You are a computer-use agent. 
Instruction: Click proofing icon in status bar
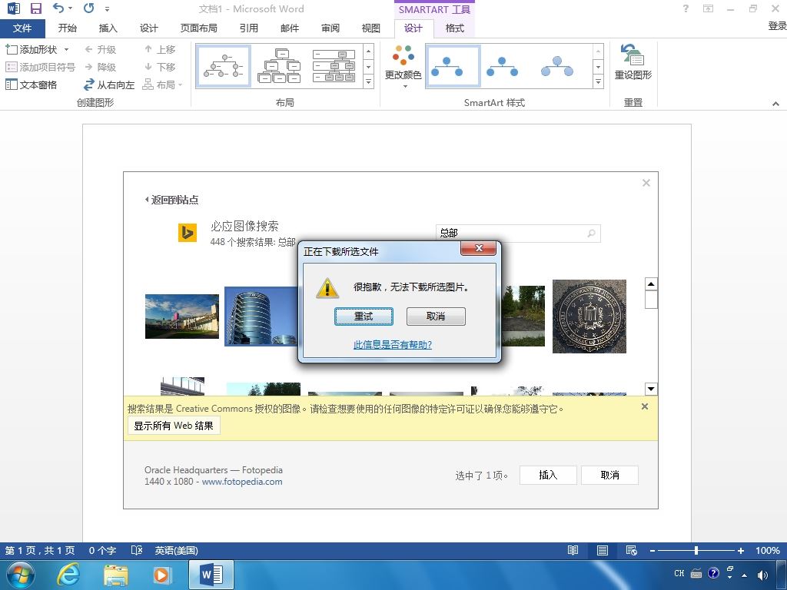(x=137, y=550)
